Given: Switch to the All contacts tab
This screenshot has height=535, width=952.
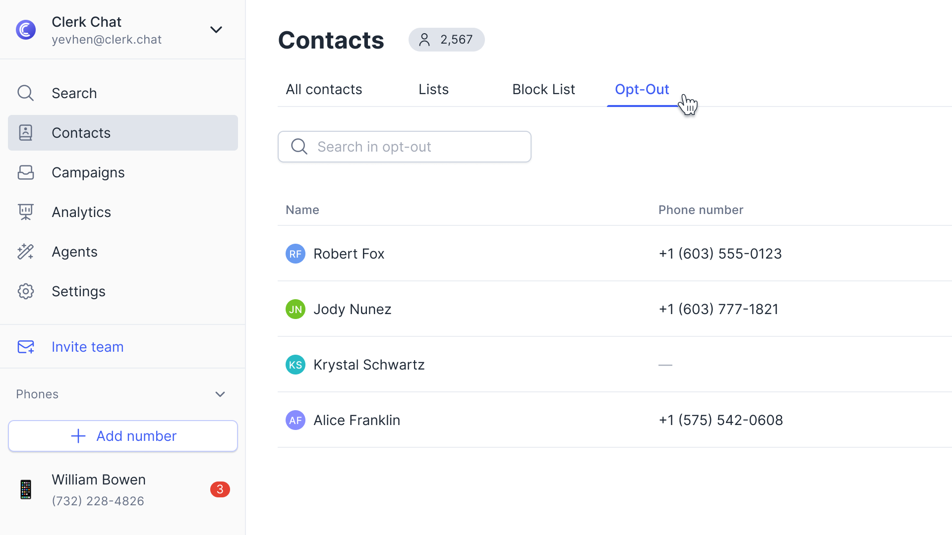Looking at the screenshot, I should [324, 89].
